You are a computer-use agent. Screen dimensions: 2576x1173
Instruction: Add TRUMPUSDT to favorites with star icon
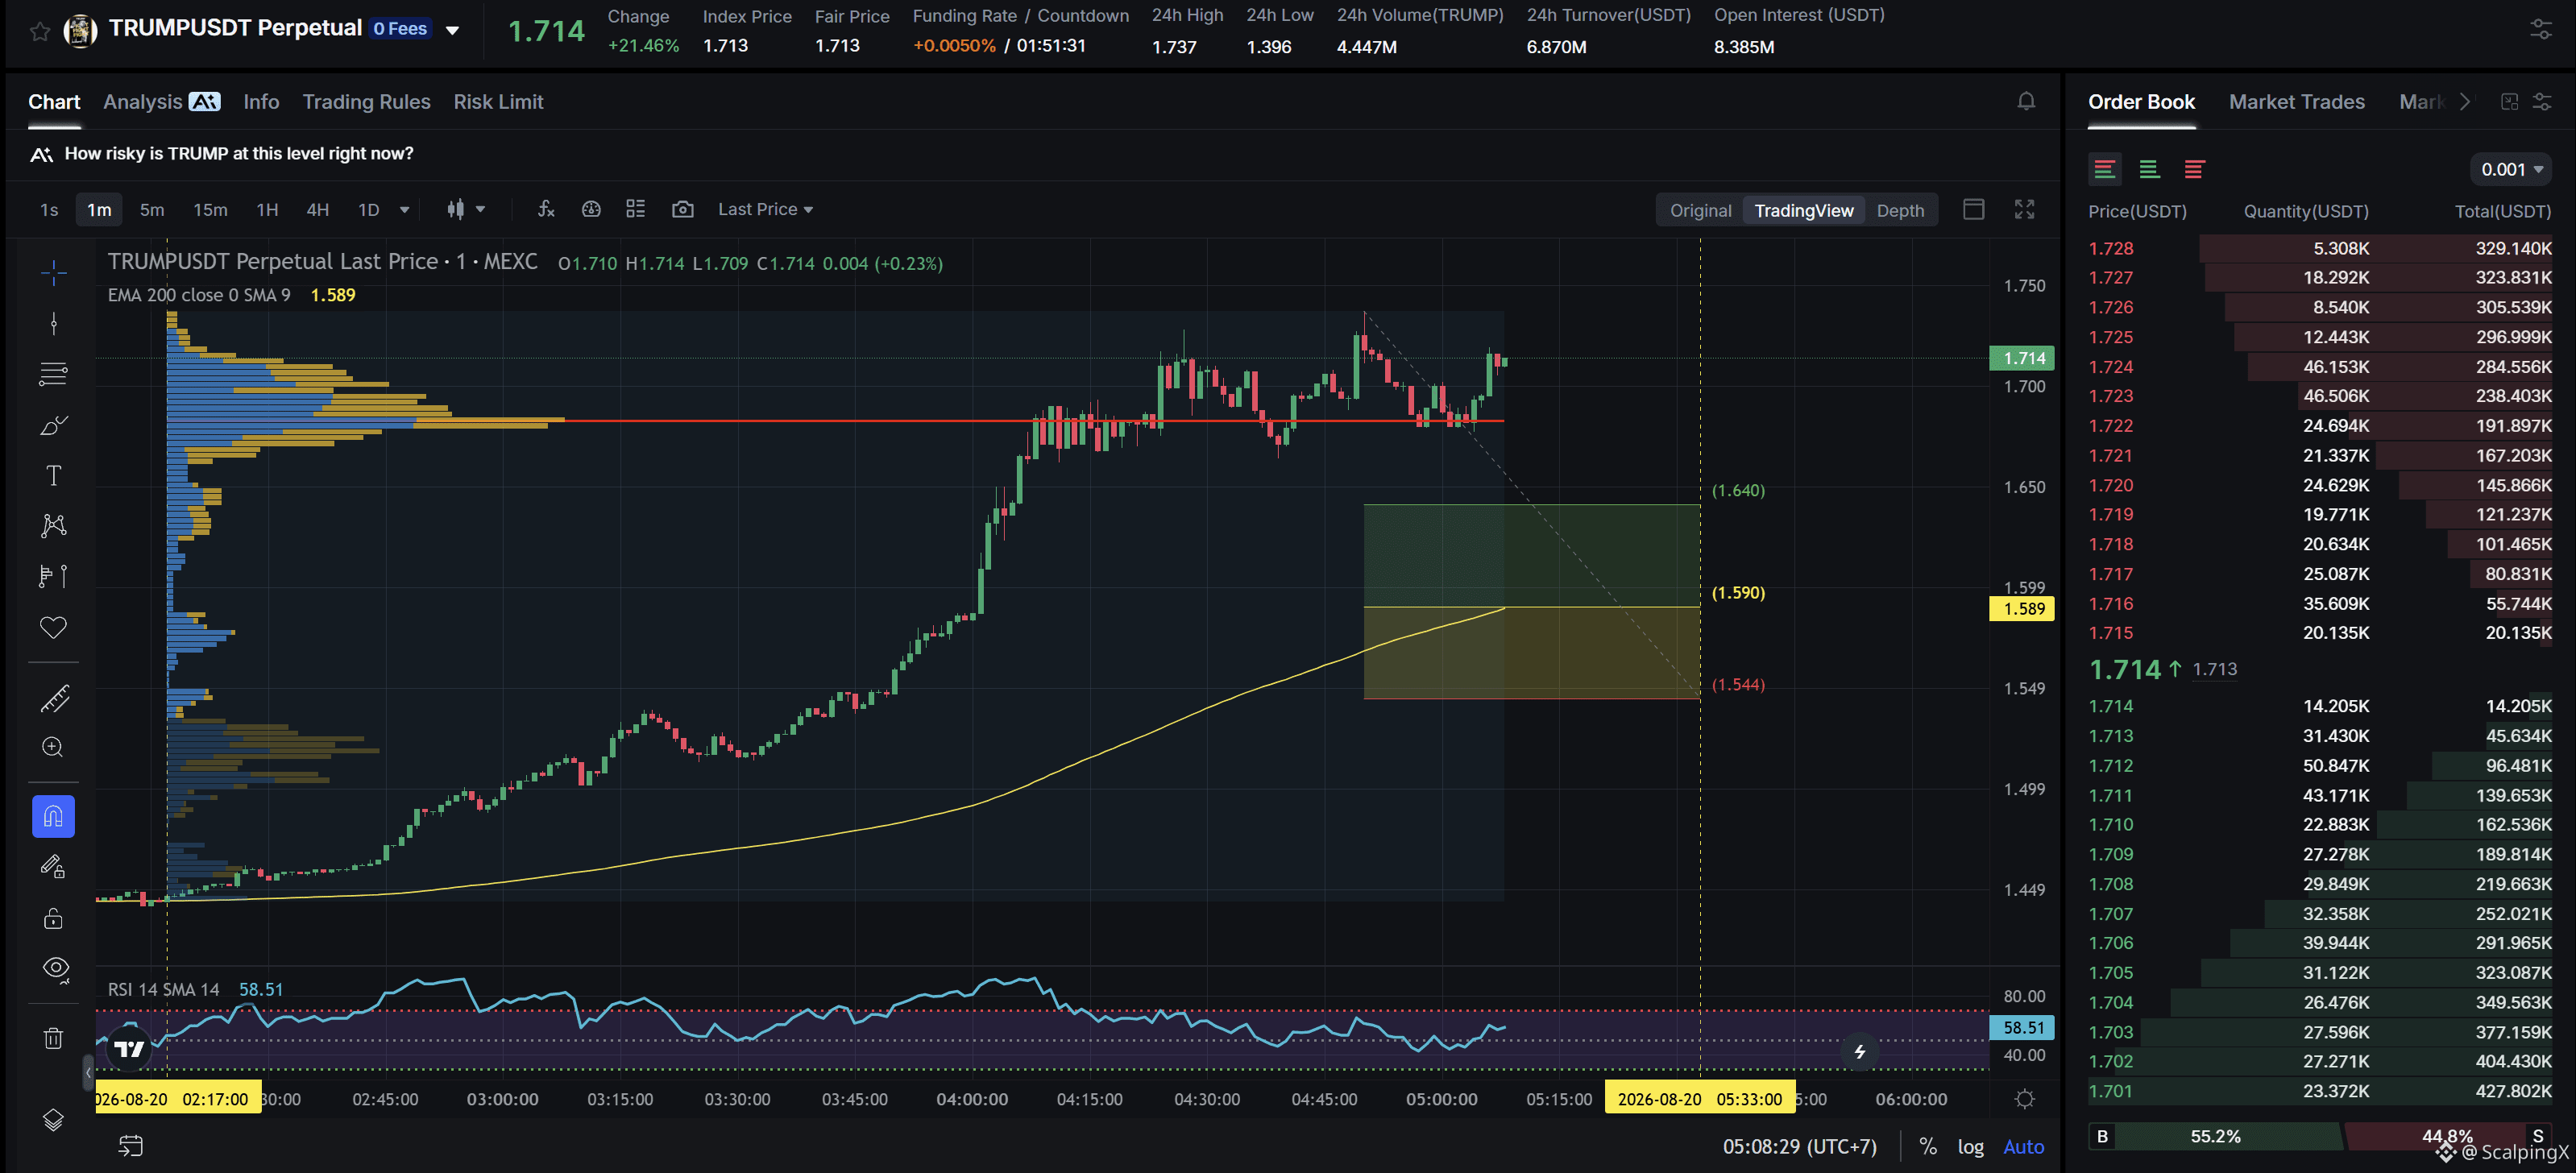40,32
